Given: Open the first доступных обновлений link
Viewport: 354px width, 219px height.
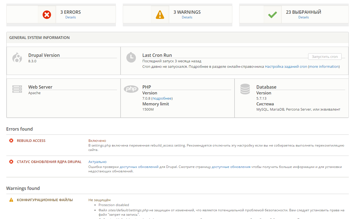Looking at the screenshot, I should tap(139, 167).
